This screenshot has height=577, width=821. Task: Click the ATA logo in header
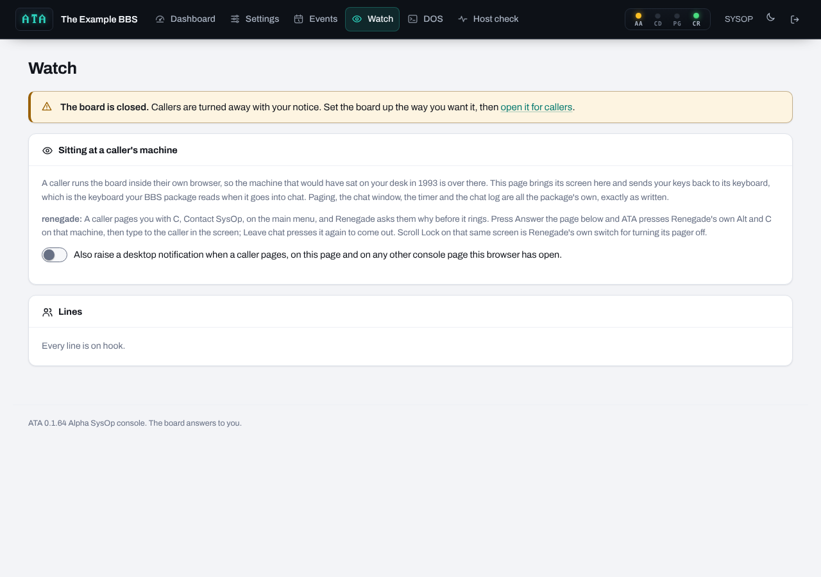(x=34, y=19)
